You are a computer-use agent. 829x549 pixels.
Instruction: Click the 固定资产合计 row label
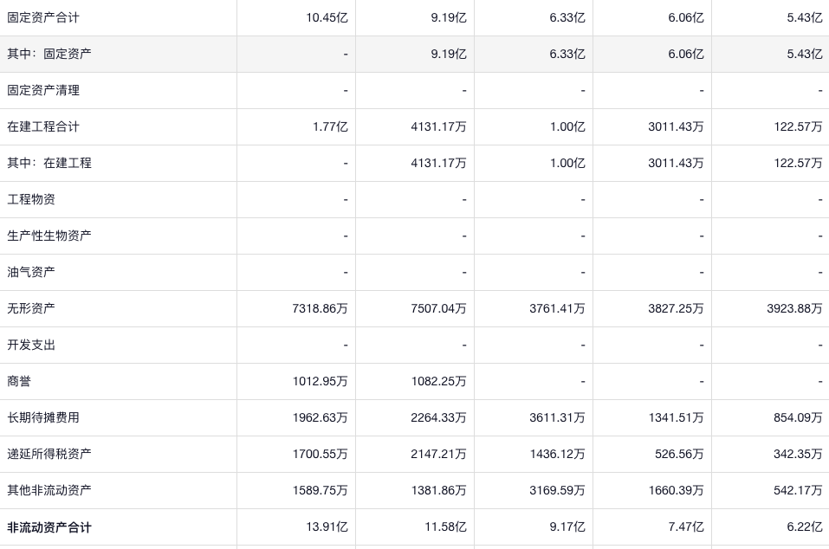pyautogui.click(x=42, y=17)
